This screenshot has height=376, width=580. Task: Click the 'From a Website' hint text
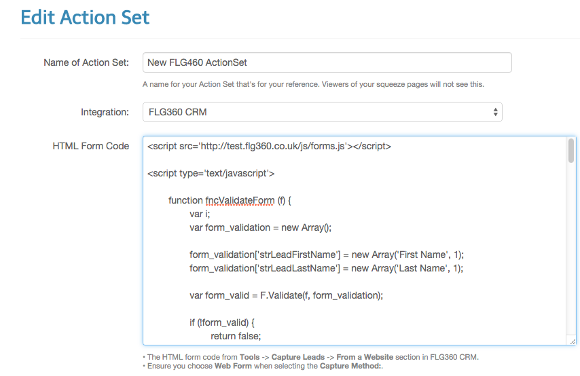tap(365, 357)
